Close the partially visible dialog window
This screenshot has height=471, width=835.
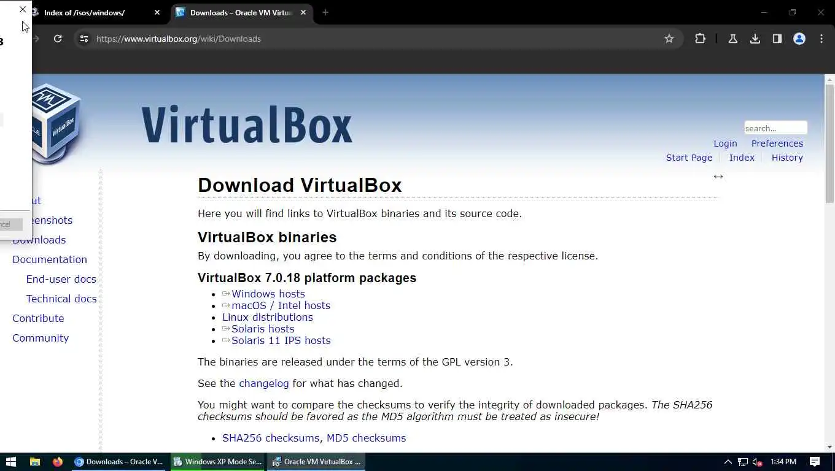[x=23, y=9]
